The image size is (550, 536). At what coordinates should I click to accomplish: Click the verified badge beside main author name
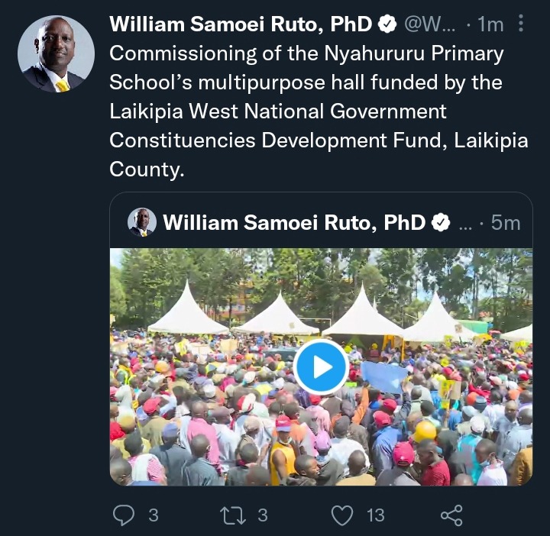point(387,24)
